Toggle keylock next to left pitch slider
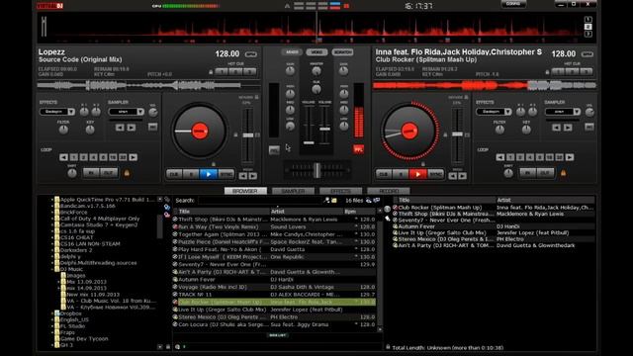Viewport: 633px width, 356px height. [235, 134]
